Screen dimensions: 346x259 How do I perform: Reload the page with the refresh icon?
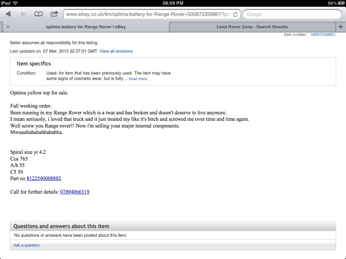(x=235, y=14)
